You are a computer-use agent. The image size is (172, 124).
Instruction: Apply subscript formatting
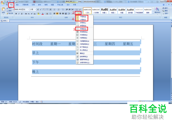[29, 14]
